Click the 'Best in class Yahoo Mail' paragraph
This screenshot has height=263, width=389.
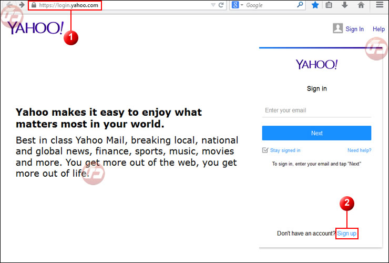(127, 157)
